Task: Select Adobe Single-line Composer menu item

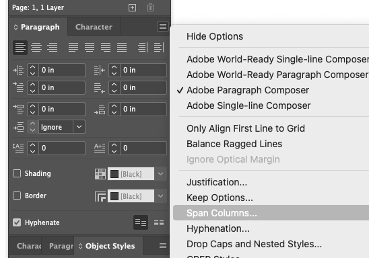Action: point(248,105)
